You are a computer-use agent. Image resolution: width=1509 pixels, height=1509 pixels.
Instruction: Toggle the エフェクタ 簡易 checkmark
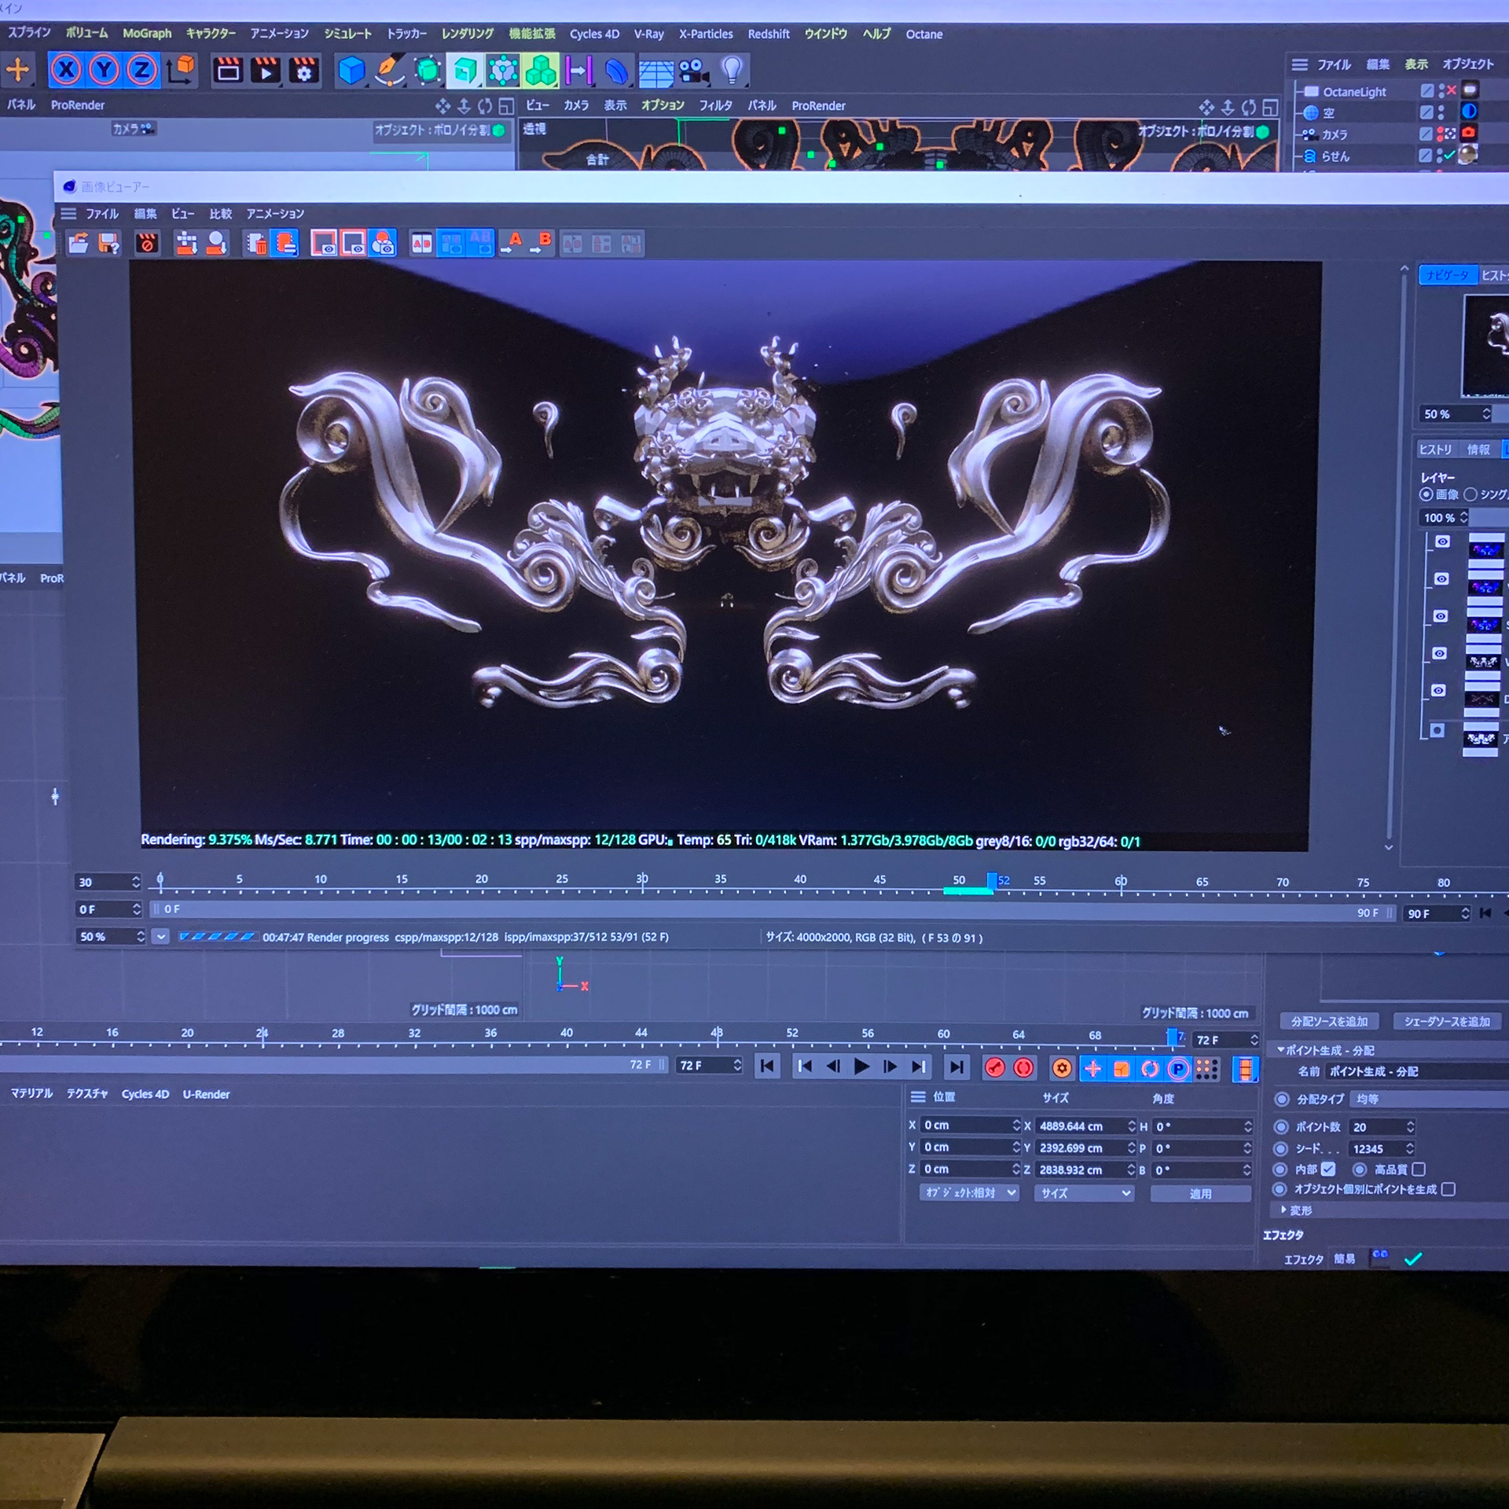[x=1413, y=1259]
